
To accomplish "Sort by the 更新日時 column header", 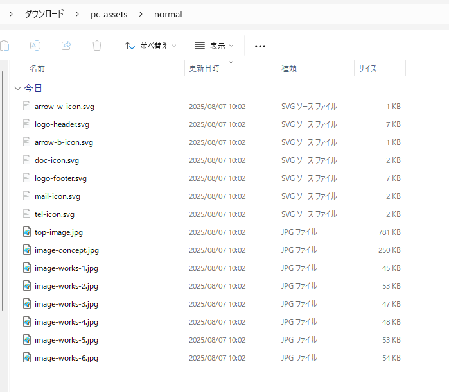I will [204, 69].
